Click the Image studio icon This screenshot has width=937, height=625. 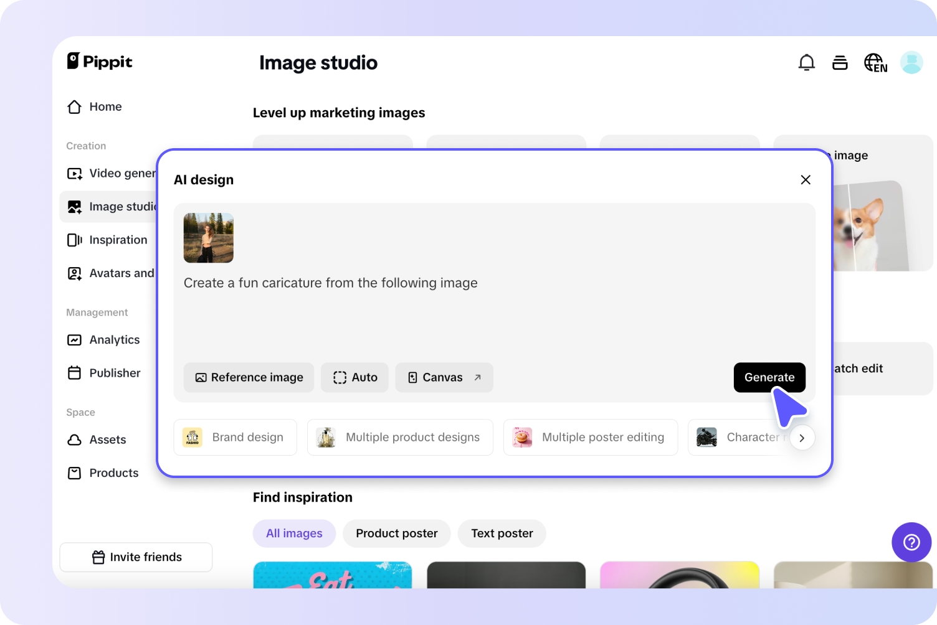tap(75, 207)
